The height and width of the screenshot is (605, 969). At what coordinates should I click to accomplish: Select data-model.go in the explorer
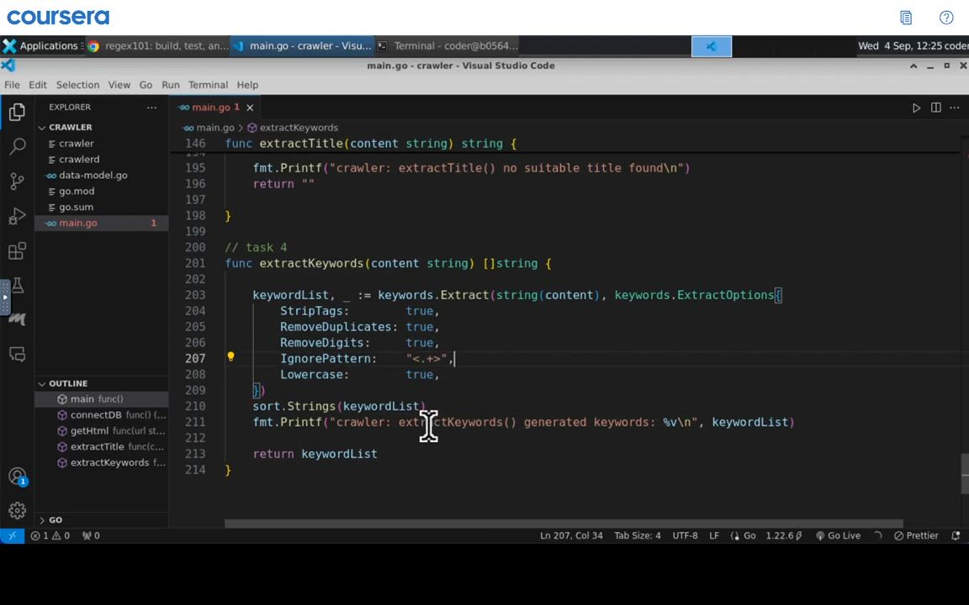[93, 175]
